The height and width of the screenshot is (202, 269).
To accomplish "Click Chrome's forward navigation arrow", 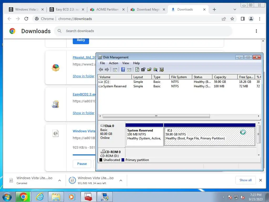I will click(18, 19).
